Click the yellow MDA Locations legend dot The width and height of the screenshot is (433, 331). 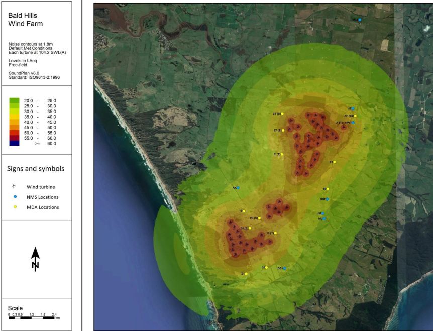click(14, 207)
